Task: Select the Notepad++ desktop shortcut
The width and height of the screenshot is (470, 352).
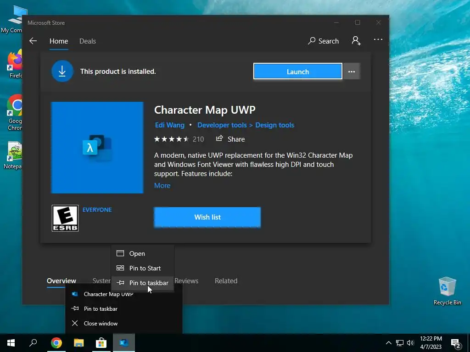Action: pyautogui.click(x=13, y=155)
